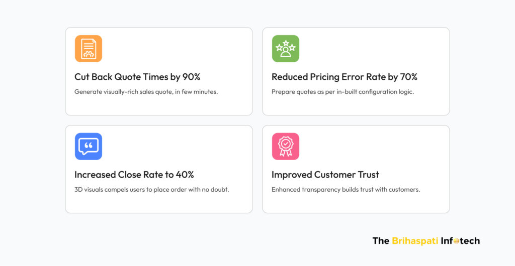
Task: Click the green star rating user icon
Action: (x=285, y=49)
